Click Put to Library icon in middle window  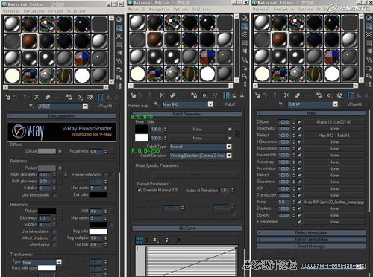coord(194,95)
